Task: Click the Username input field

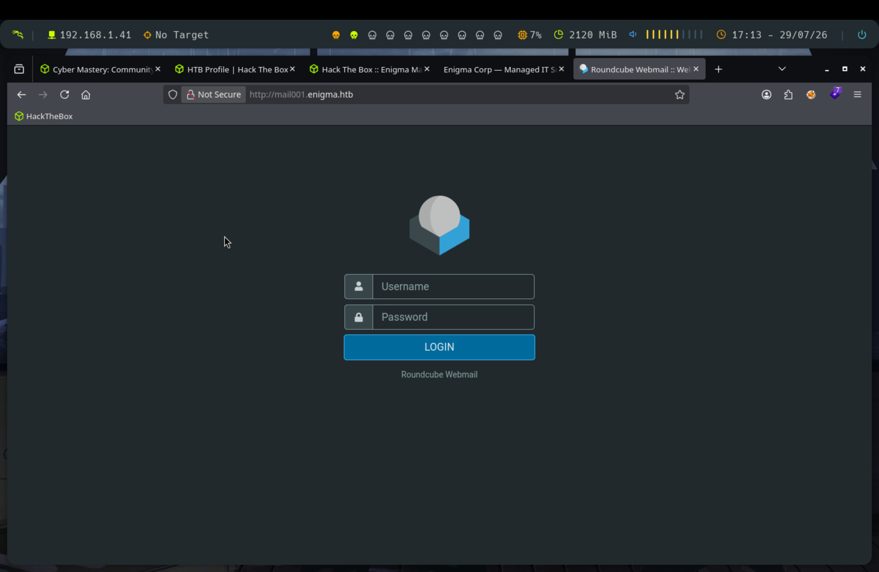Action: tap(453, 286)
